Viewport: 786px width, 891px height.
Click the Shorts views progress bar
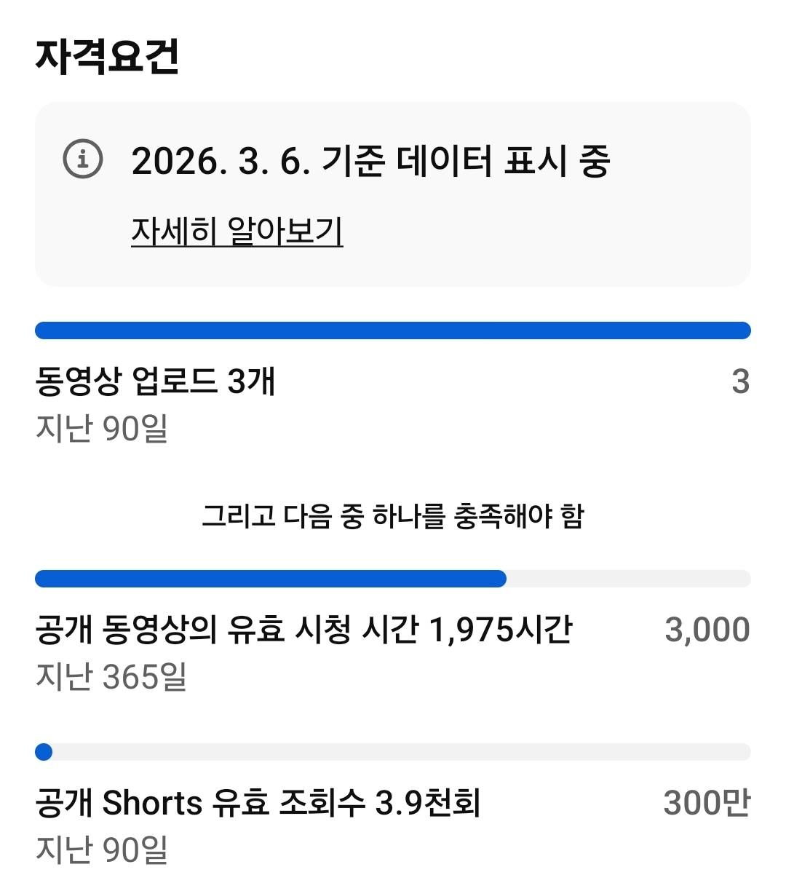[x=393, y=752]
